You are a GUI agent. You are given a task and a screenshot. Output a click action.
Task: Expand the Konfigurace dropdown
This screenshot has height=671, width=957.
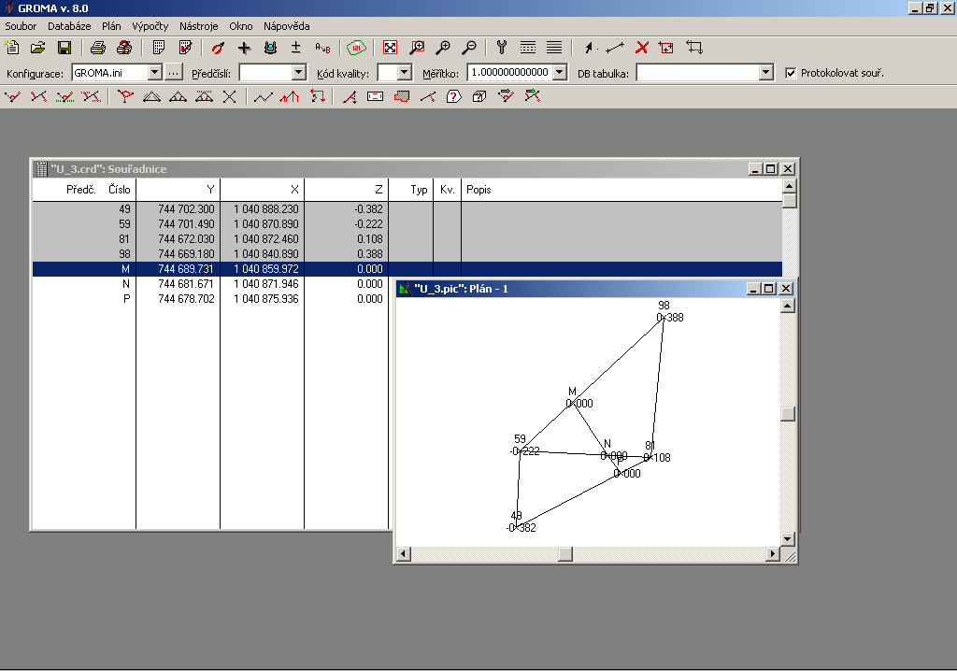pyautogui.click(x=154, y=73)
